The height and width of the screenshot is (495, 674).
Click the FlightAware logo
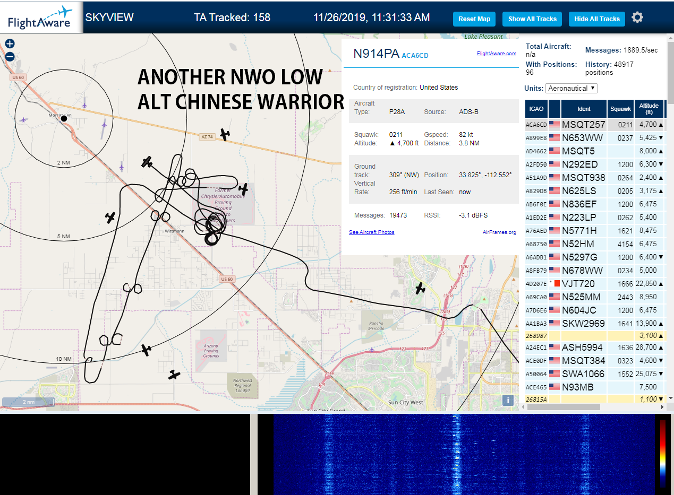tap(41, 18)
